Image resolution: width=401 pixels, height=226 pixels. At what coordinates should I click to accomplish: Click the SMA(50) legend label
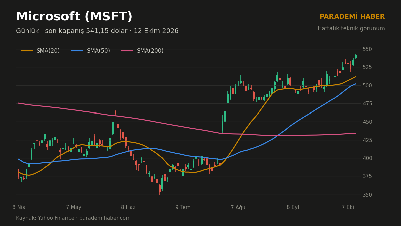pos(98,51)
